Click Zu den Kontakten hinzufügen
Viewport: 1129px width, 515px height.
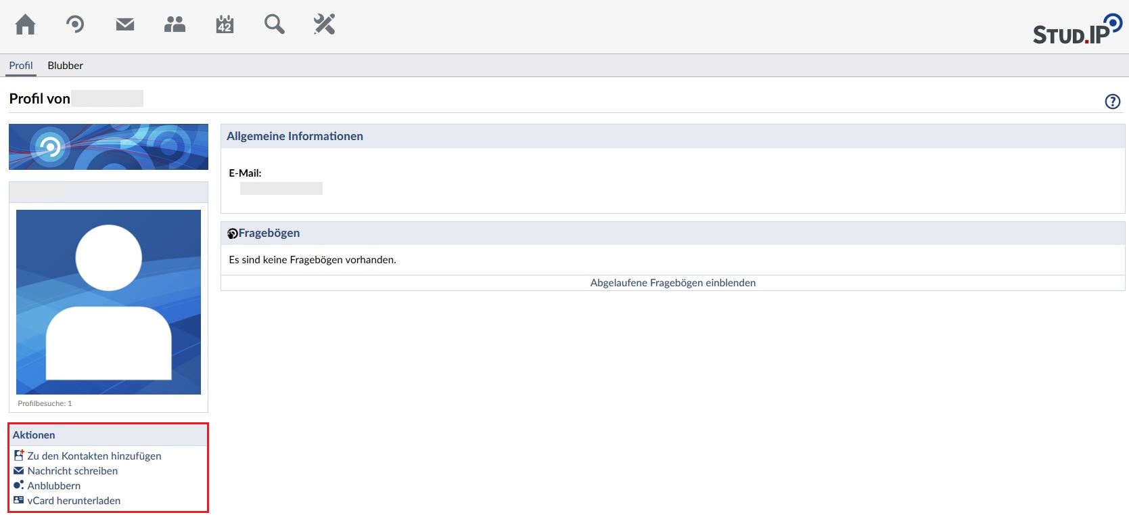click(94, 456)
